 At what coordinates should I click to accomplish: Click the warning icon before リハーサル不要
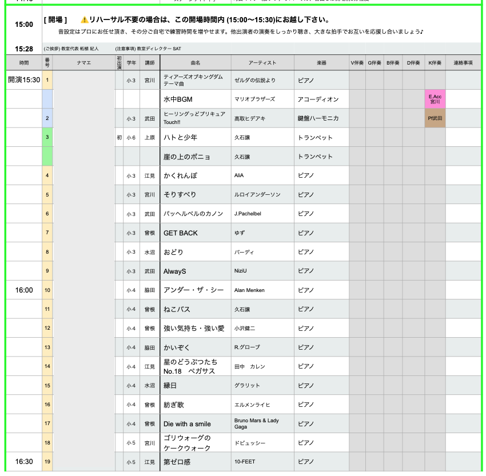click(84, 19)
